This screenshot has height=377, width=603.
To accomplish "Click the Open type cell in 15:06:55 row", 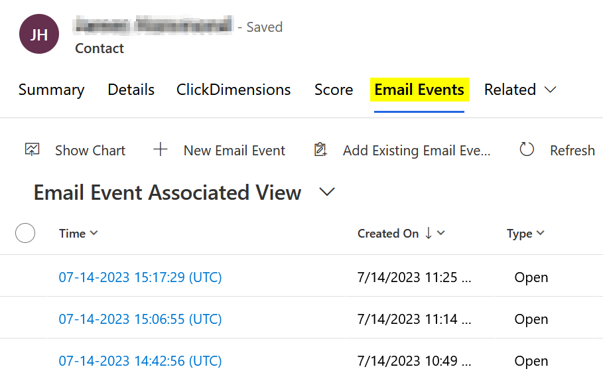I will [531, 320].
